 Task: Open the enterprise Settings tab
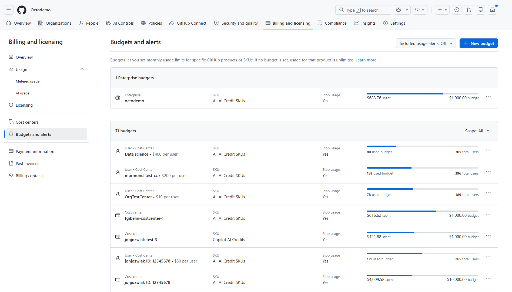pos(394,23)
